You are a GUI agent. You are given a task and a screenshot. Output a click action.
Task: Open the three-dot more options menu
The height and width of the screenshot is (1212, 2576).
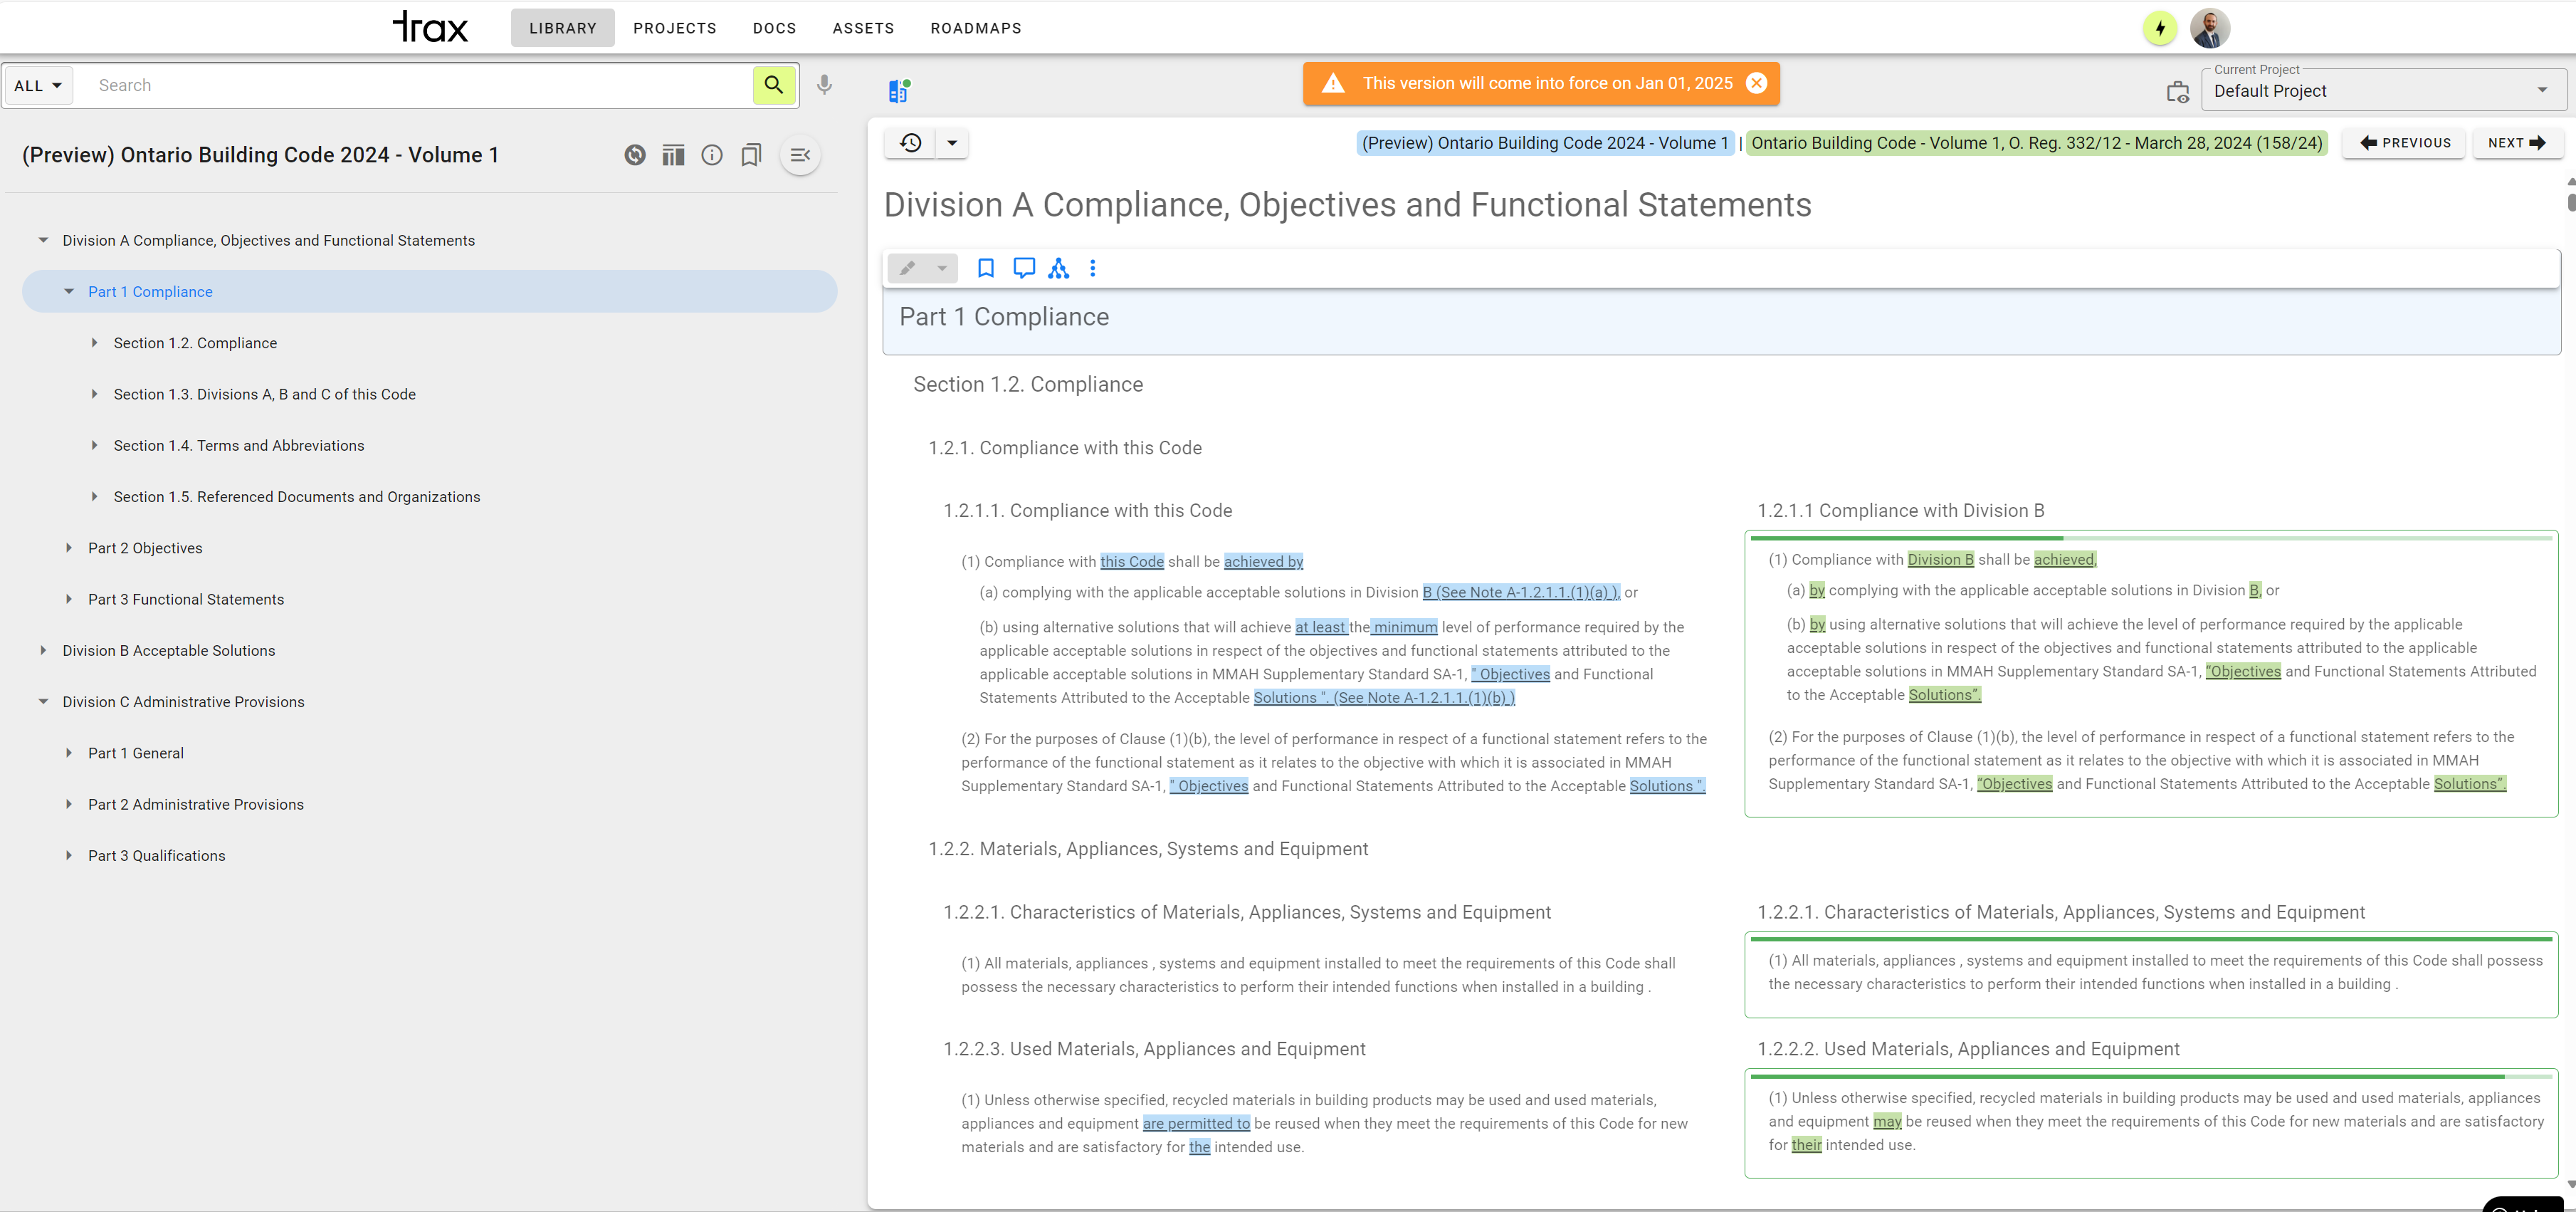pyautogui.click(x=1093, y=268)
